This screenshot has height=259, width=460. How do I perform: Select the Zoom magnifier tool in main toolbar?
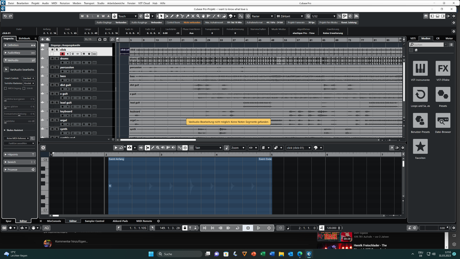click(x=198, y=16)
